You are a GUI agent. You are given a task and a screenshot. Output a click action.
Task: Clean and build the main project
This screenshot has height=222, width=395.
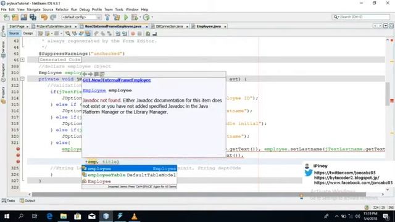tap(117, 17)
